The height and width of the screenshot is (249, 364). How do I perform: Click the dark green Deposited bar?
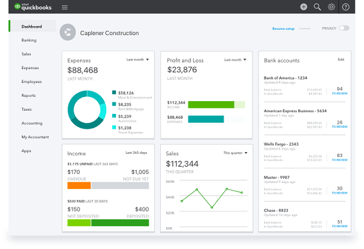[120, 222]
